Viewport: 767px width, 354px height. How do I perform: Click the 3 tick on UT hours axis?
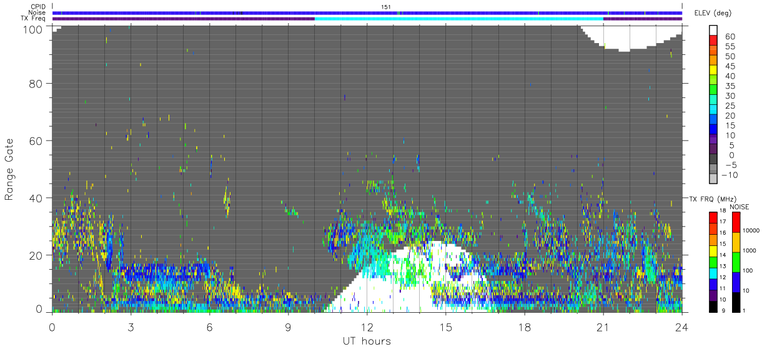(131, 326)
